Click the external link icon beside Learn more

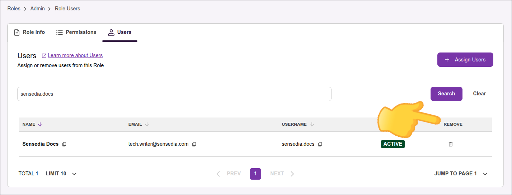coord(44,56)
